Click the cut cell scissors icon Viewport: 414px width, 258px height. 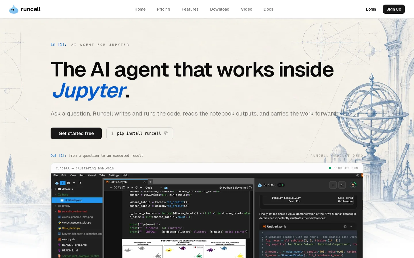[x=115, y=188]
